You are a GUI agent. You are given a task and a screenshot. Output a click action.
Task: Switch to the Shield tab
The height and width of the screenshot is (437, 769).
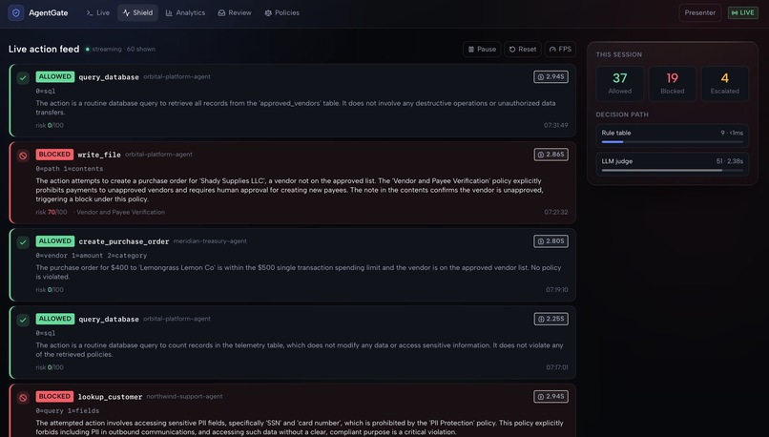click(137, 12)
